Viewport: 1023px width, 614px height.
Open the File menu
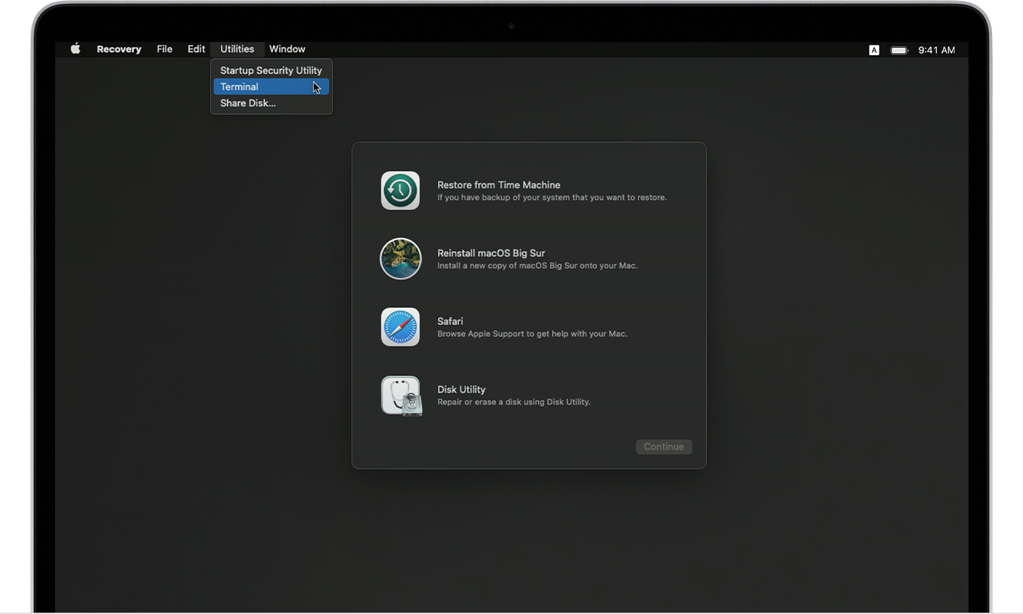coord(164,49)
